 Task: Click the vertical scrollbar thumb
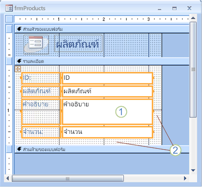pyautogui.click(x=193, y=69)
